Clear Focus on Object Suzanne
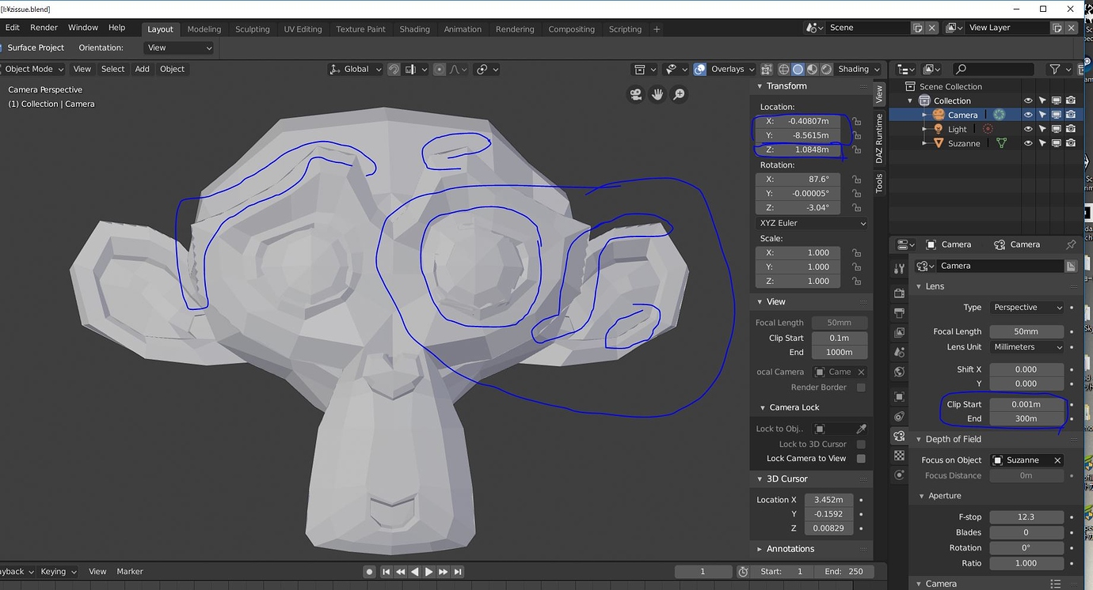The image size is (1093, 590). pyautogui.click(x=1057, y=460)
